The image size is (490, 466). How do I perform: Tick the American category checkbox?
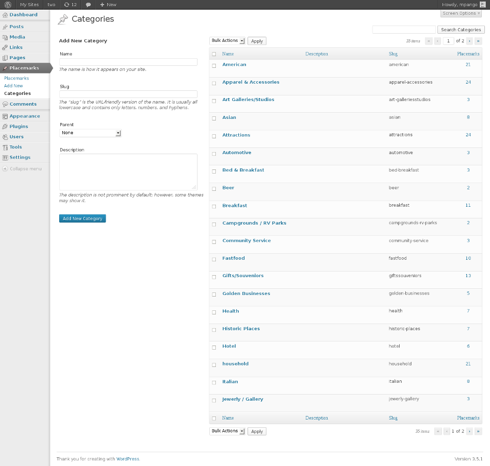(x=214, y=66)
